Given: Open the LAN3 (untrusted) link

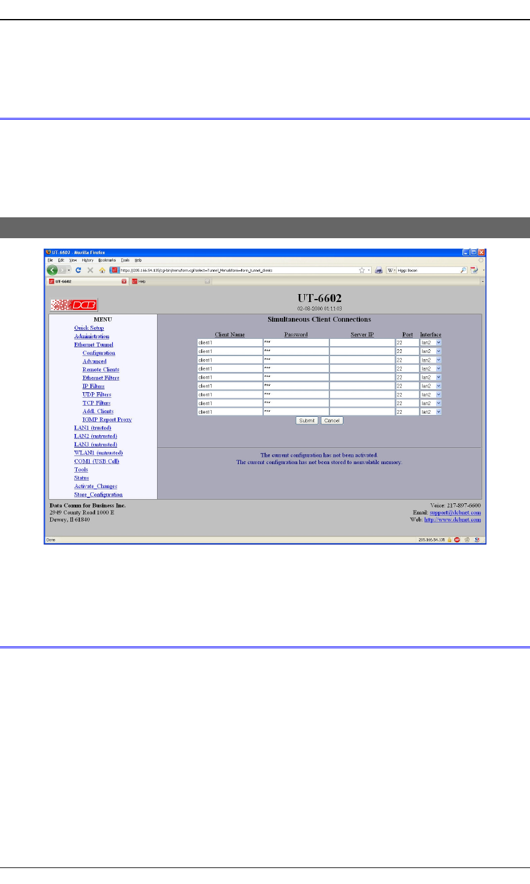Looking at the screenshot, I should click(x=96, y=444).
